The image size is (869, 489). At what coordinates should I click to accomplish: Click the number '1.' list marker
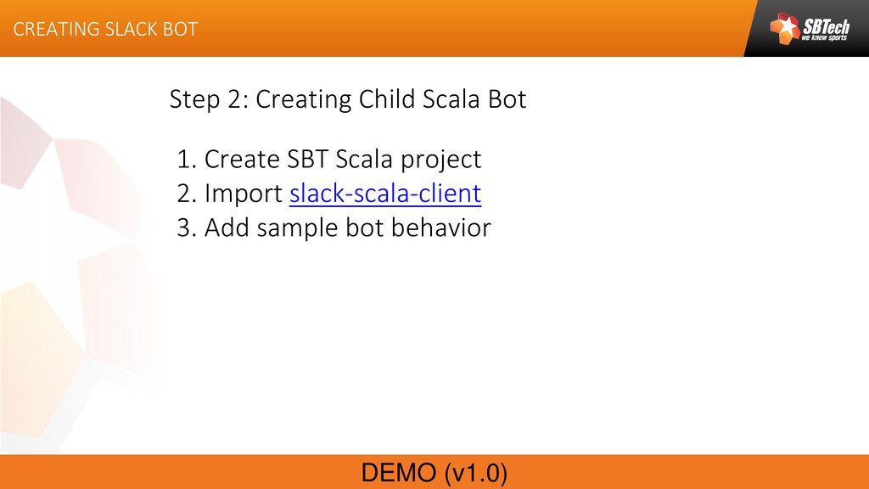[x=187, y=160]
